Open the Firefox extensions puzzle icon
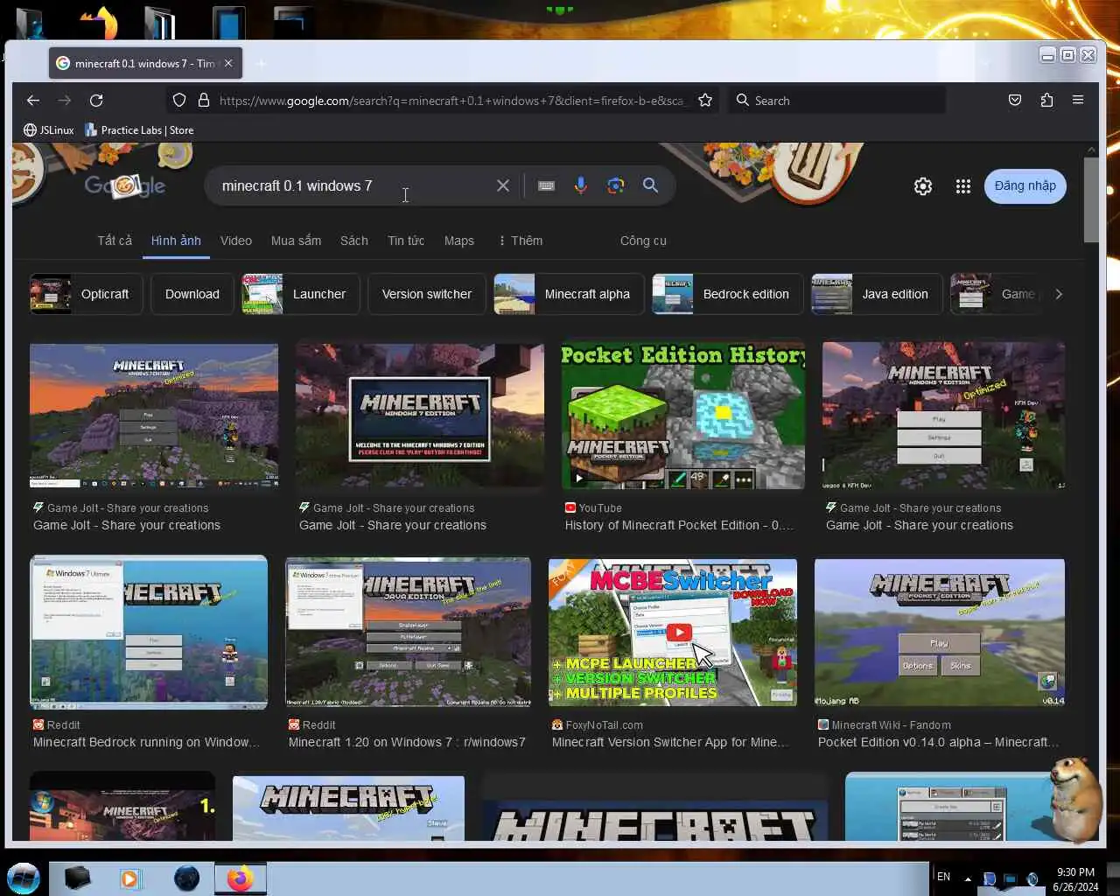The height and width of the screenshot is (896, 1120). click(1046, 101)
